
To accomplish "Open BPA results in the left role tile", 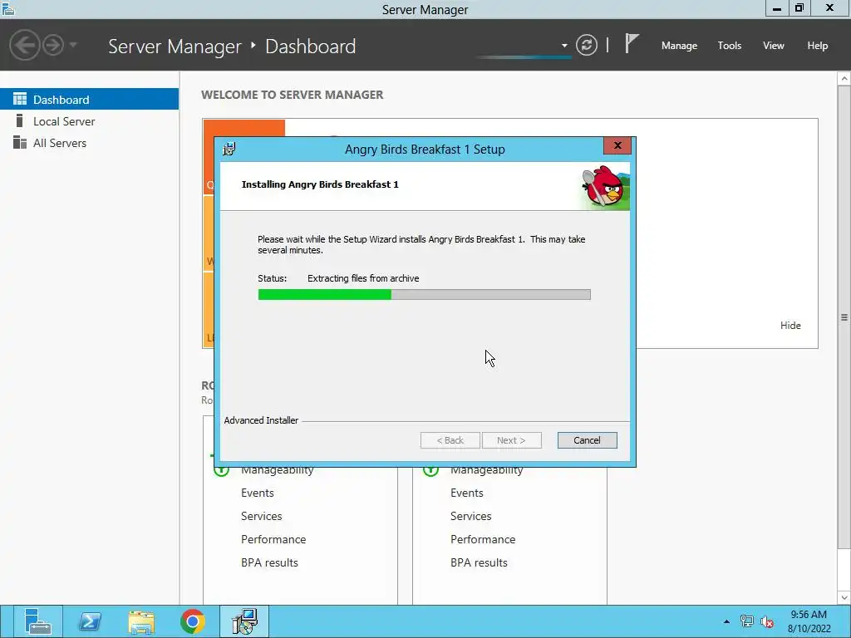I will coord(269,562).
